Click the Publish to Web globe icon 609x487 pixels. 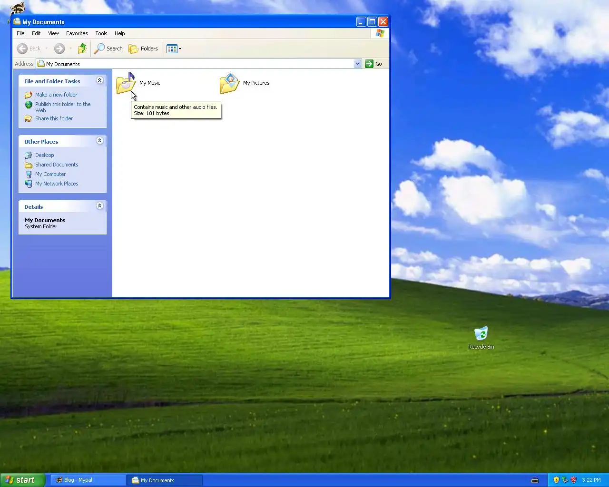[29, 105]
